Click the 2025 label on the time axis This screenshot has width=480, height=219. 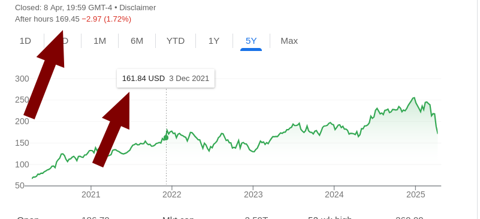(x=415, y=194)
